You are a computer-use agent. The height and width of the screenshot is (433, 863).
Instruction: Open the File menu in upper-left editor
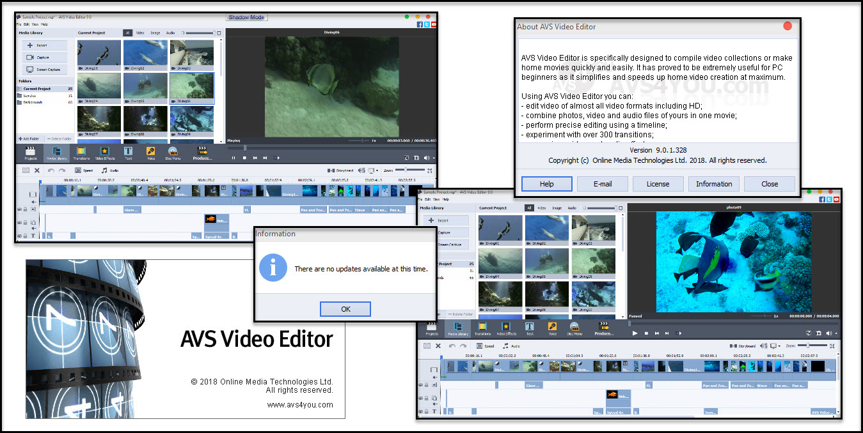tap(19, 24)
